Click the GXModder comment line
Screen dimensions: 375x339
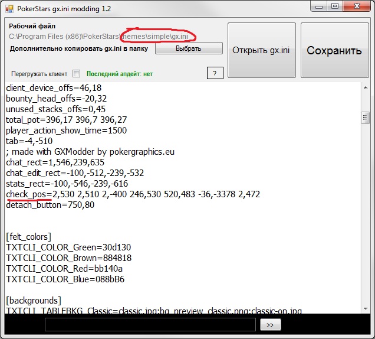(90, 152)
